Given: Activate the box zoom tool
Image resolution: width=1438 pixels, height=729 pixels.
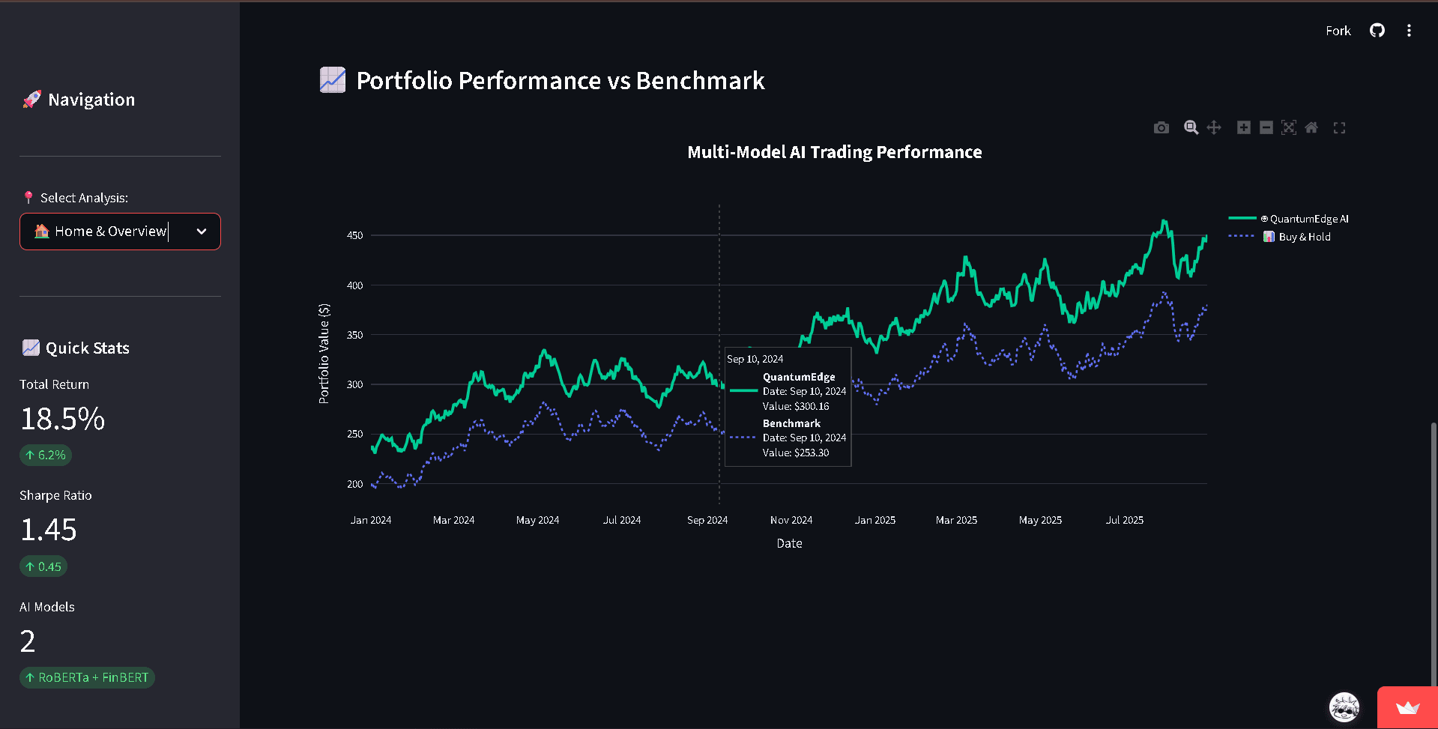Looking at the screenshot, I should [x=1191, y=128].
